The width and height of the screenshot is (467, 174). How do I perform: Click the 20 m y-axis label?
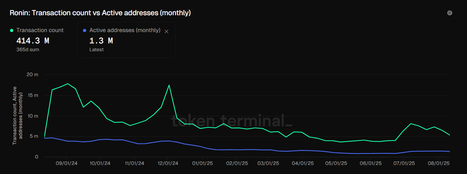[x=32, y=75]
